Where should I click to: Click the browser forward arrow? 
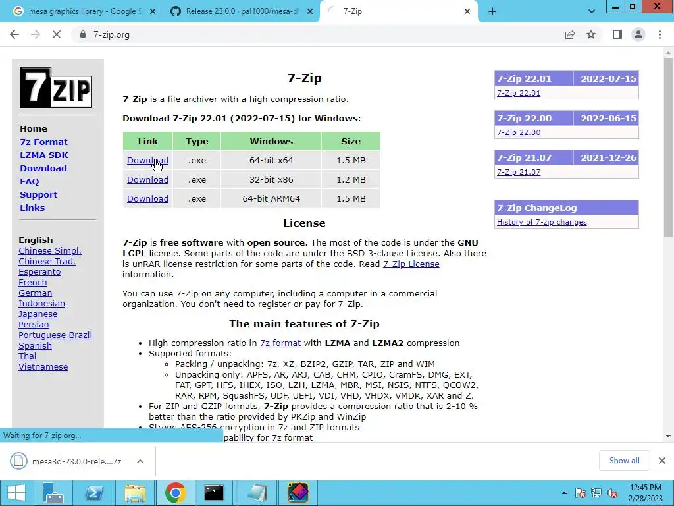coord(36,34)
